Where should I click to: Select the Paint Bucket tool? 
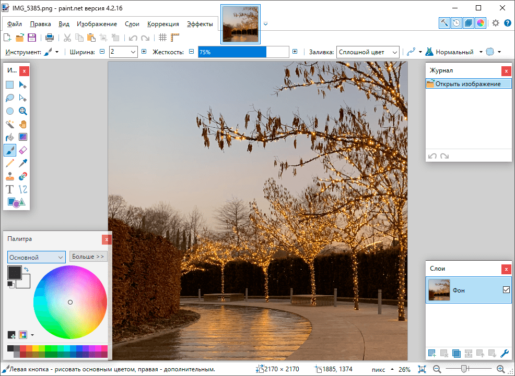tap(10, 137)
